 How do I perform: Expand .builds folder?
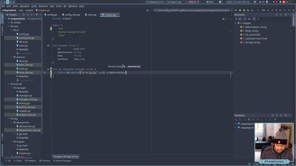[9, 23]
